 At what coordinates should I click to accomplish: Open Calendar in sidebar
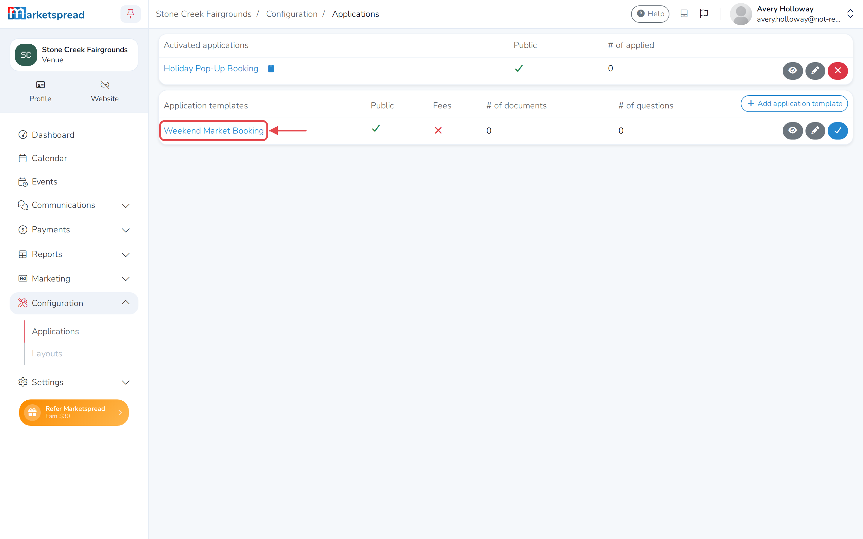(74, 158)
